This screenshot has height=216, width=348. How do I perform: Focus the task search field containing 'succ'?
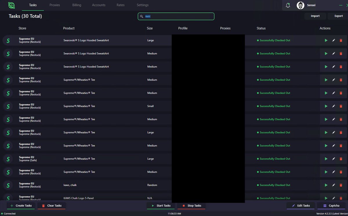tap(176, 17)
